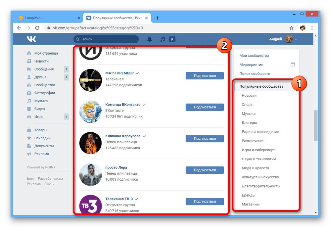Reload the page
The image size is (331, 228).
[37, 28]
